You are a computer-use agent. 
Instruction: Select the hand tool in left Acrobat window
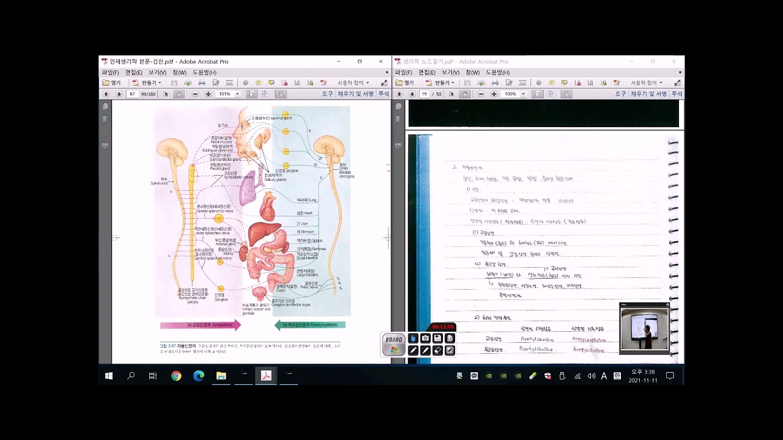click(x=179, y=94)
